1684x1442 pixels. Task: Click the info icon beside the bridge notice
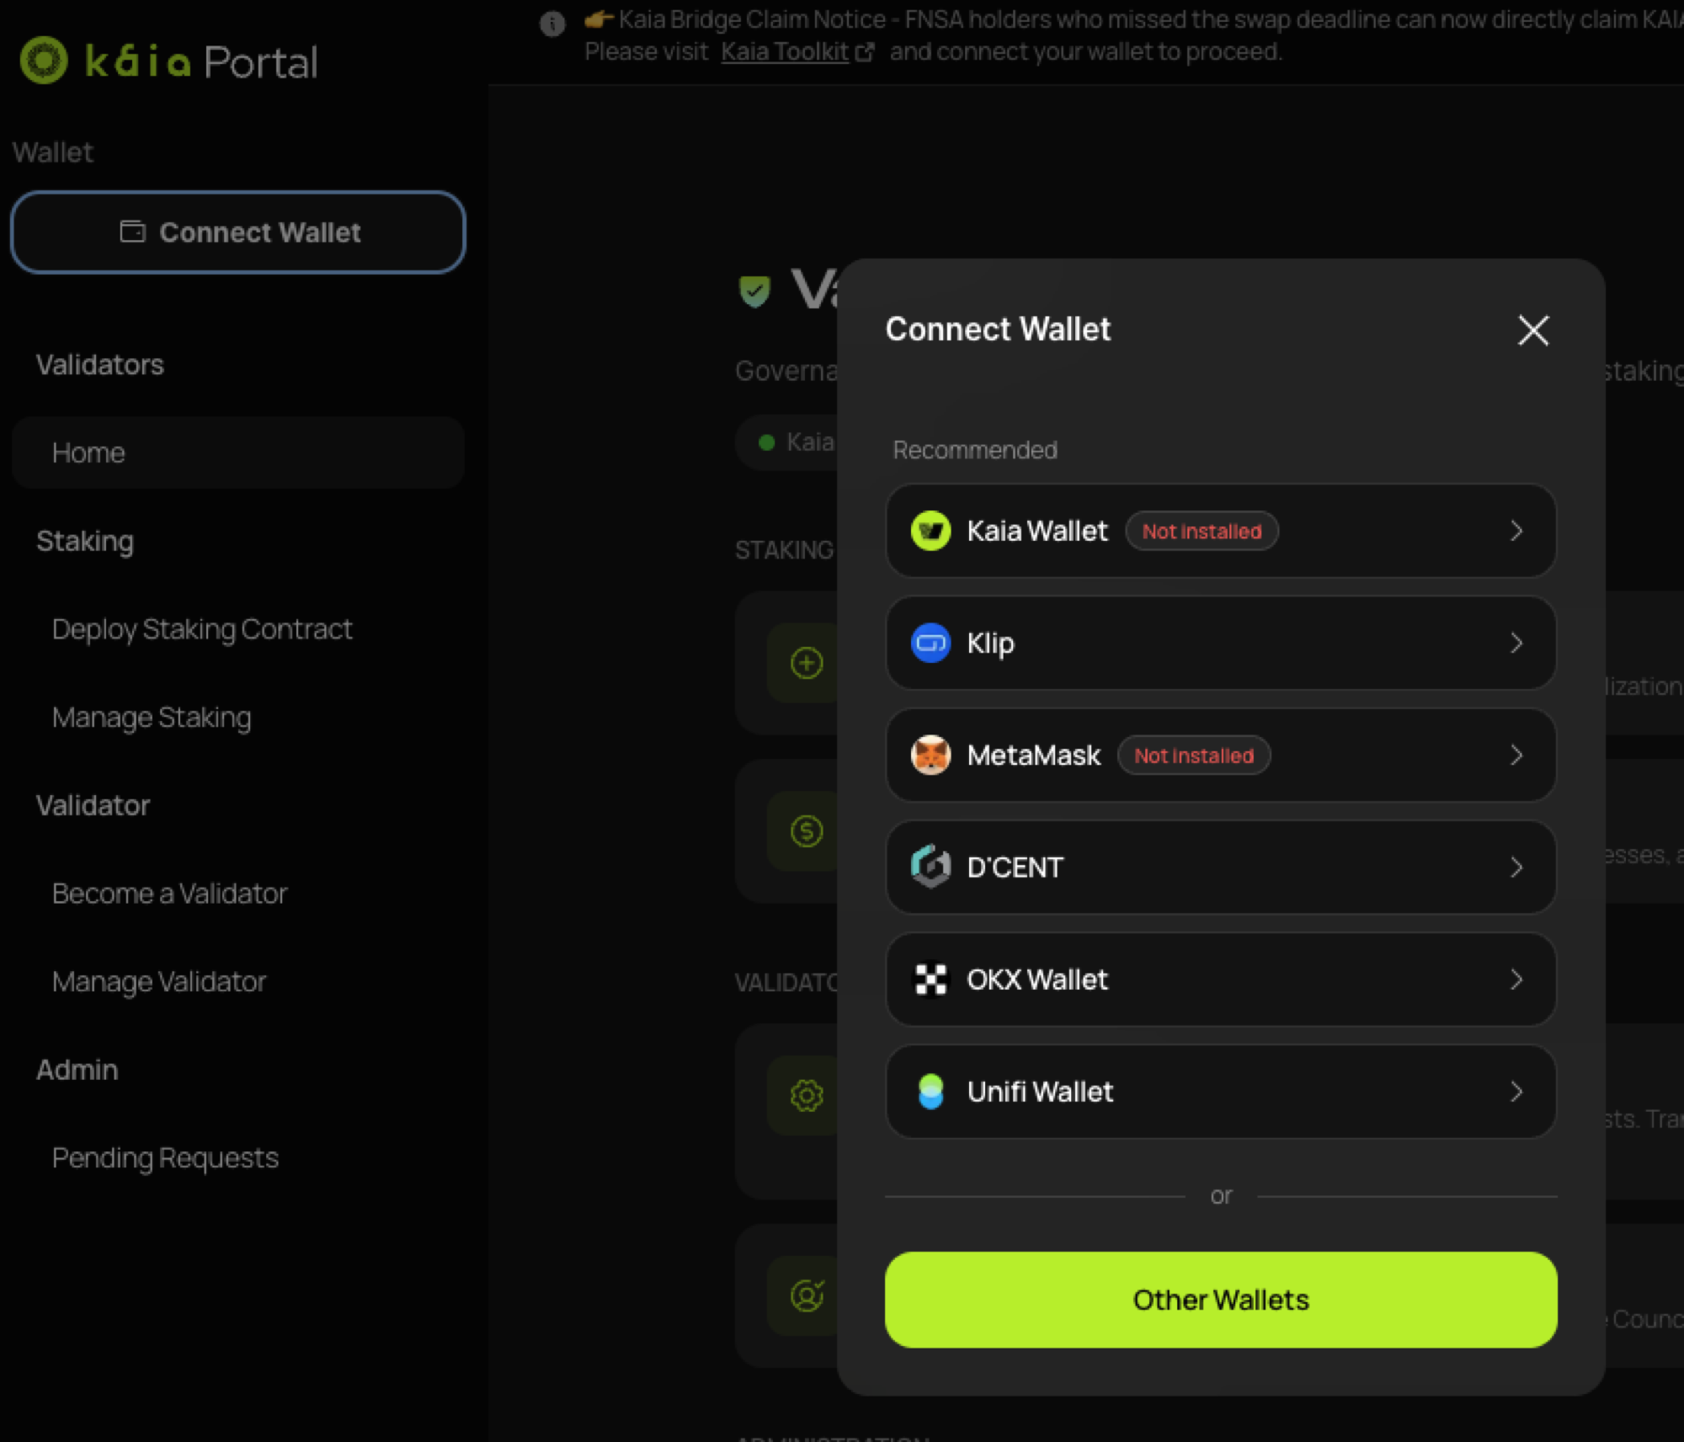click(552, 24)
